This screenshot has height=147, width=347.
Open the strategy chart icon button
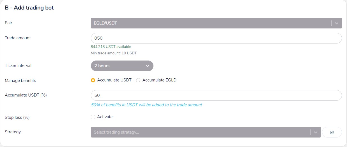[x=332, y=132]
